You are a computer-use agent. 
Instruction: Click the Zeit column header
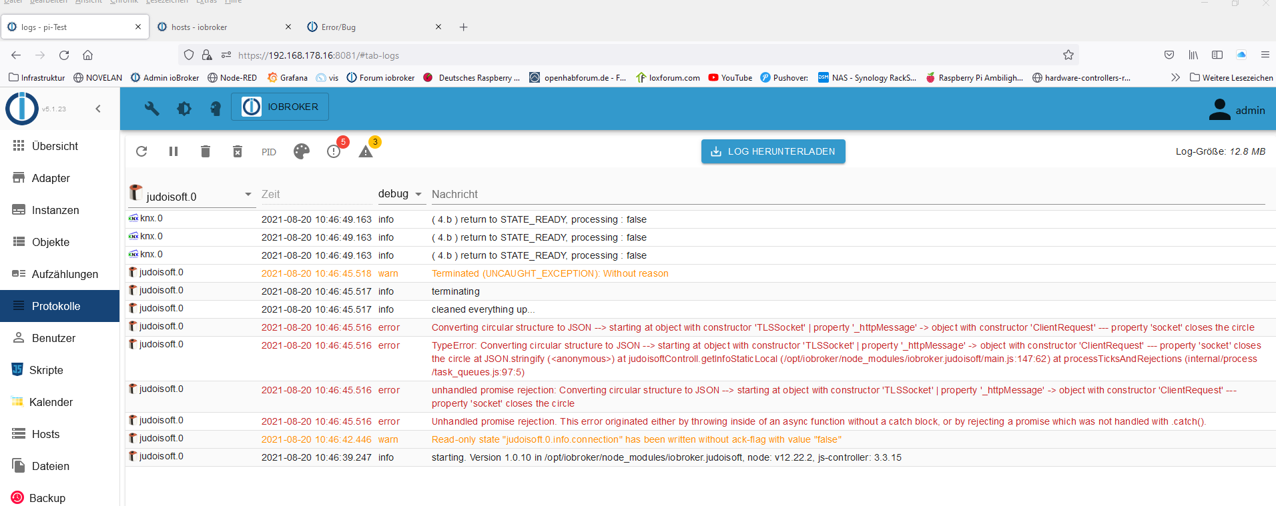coord(316,195)
